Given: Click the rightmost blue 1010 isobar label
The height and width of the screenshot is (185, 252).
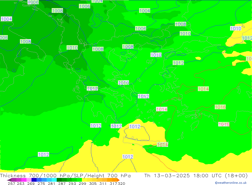Looking at the screenshot, I should click(x=236, y=29).
